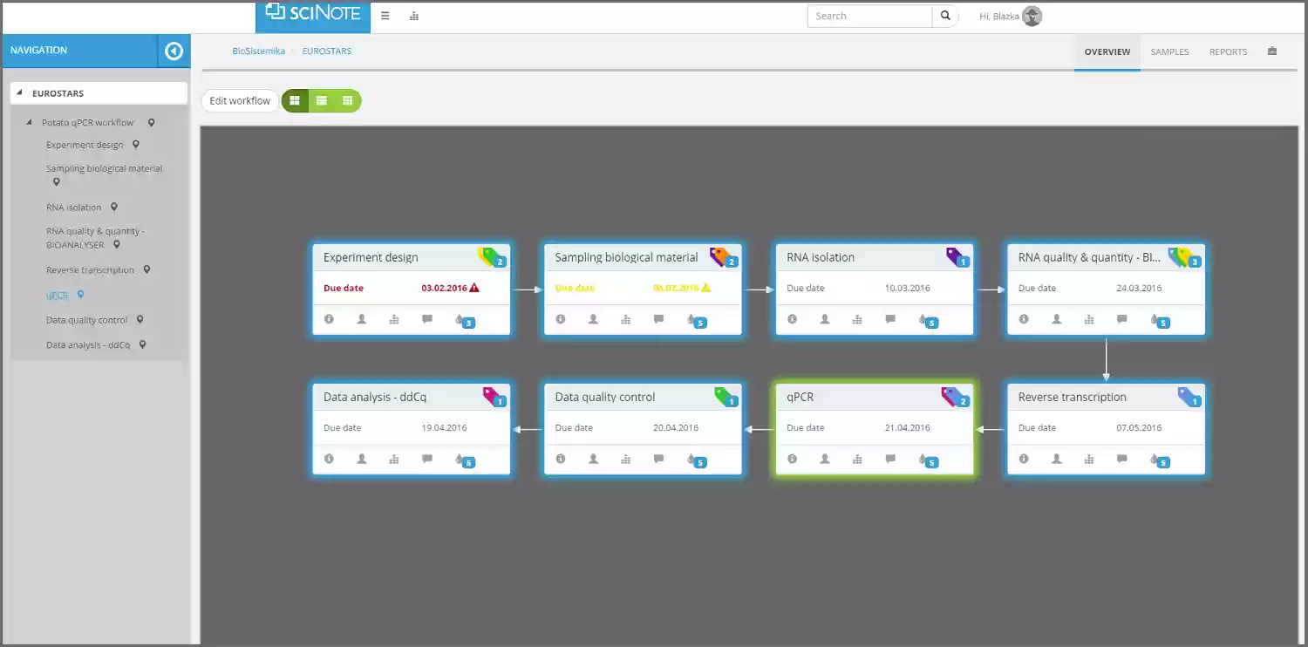Click the Edit workflow button

239,100
